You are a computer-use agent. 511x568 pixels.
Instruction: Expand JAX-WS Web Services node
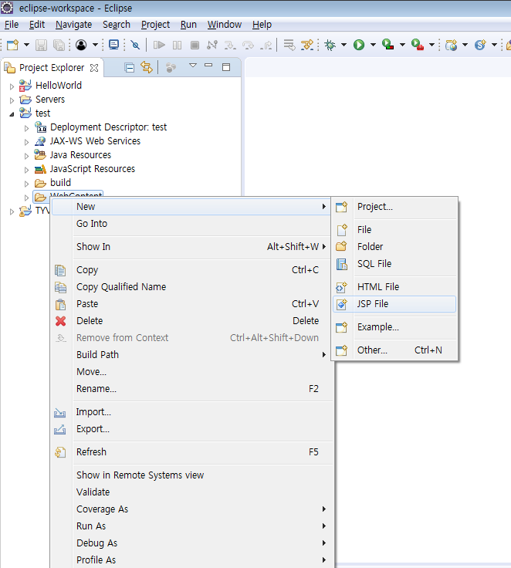26,142
